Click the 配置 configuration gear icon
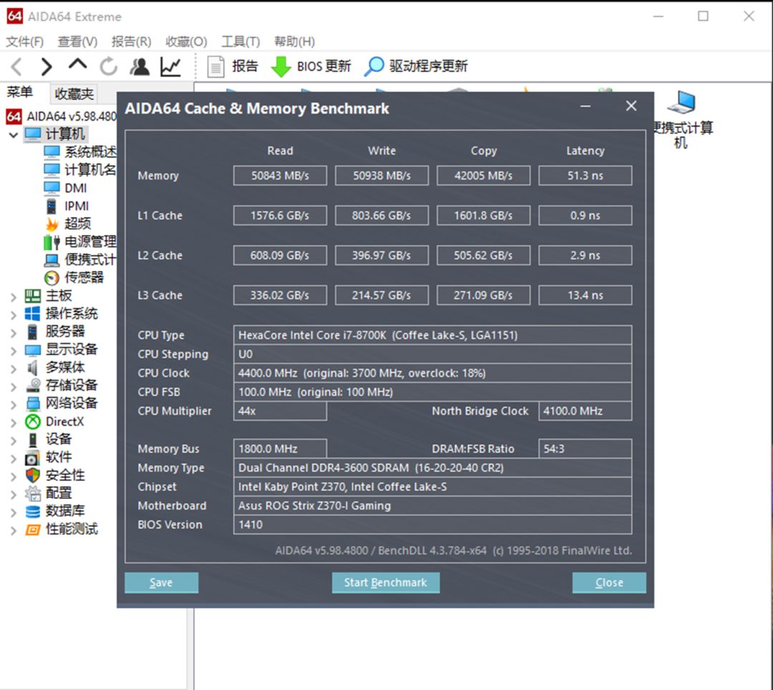773x690 pixels. point(32,493)
